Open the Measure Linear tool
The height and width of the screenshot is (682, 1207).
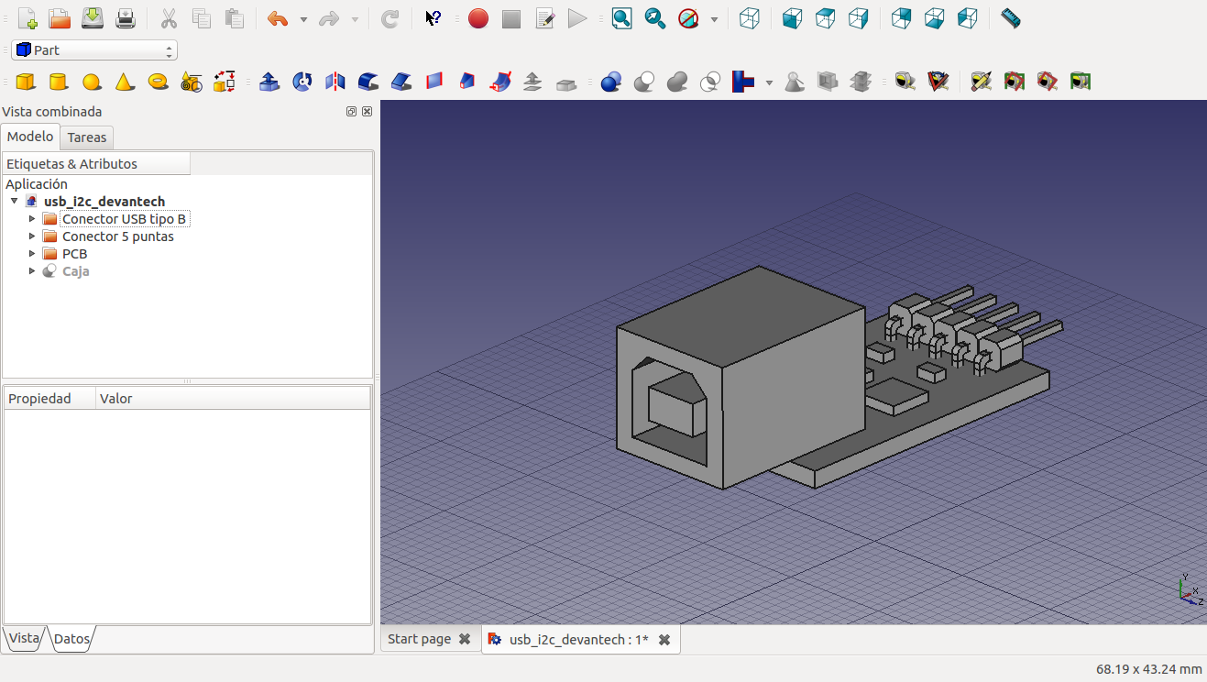click(905, 82)
